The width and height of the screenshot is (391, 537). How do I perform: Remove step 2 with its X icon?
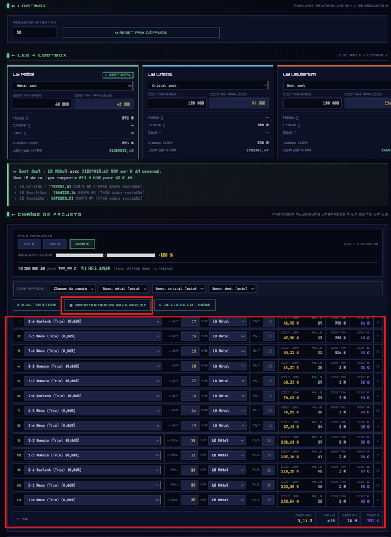click(378, 336)
